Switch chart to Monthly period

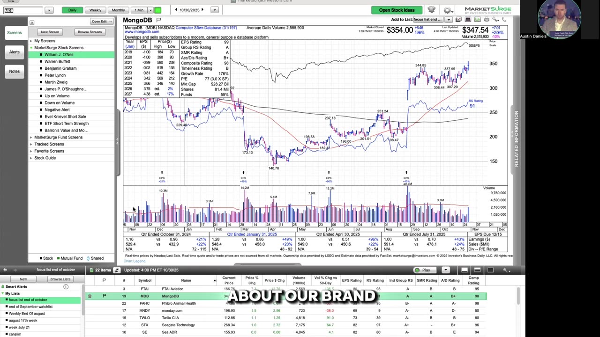[x=118, y=10]
